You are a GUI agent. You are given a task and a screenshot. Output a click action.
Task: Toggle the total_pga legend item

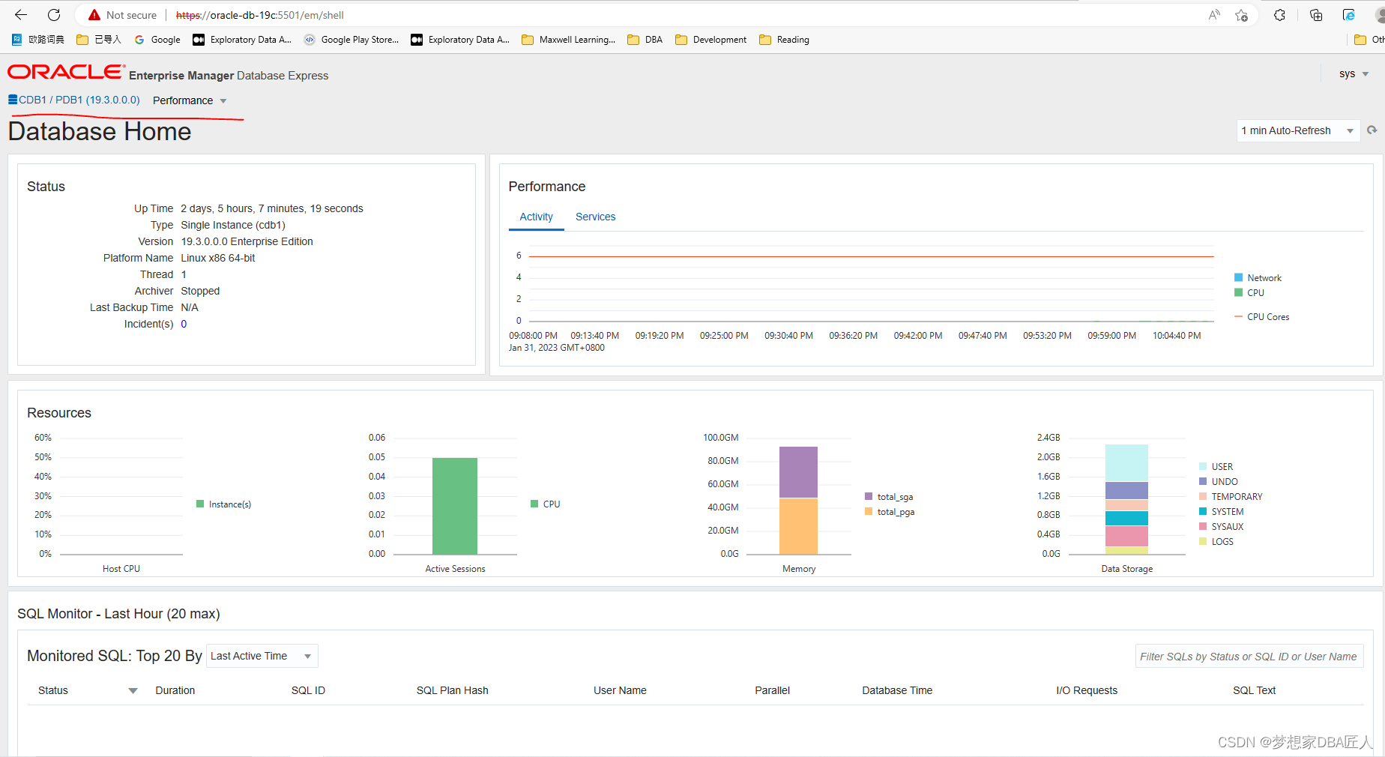[x=890, y=512]
